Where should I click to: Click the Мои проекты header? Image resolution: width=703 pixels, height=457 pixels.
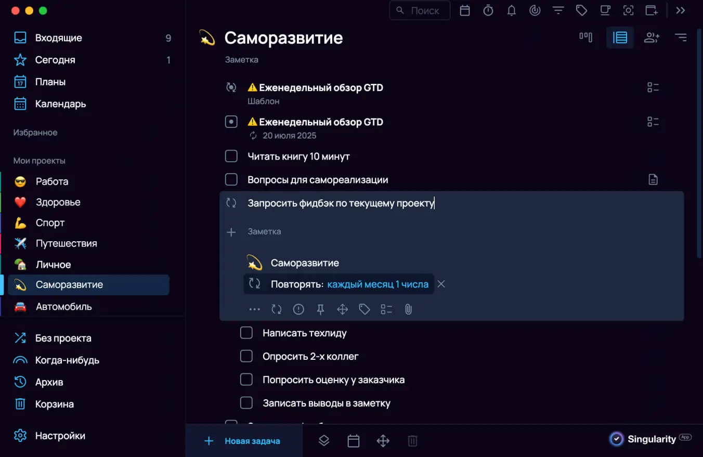[x=40, y=161]
